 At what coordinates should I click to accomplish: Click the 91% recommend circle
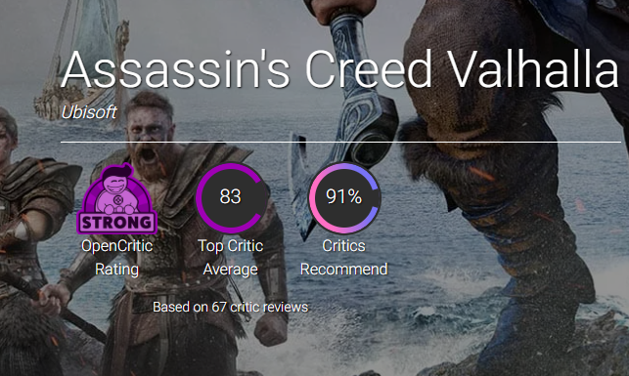(x=344, y=198)
